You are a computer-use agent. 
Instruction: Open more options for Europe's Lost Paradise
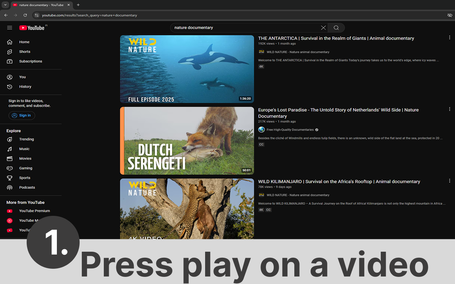449,109
